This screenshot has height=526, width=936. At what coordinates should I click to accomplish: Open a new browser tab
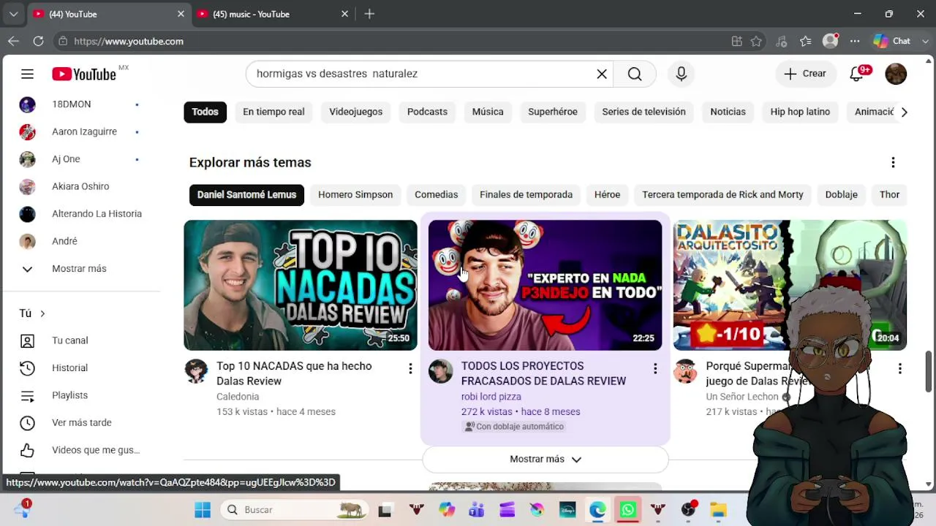click(x=369, y=14)
